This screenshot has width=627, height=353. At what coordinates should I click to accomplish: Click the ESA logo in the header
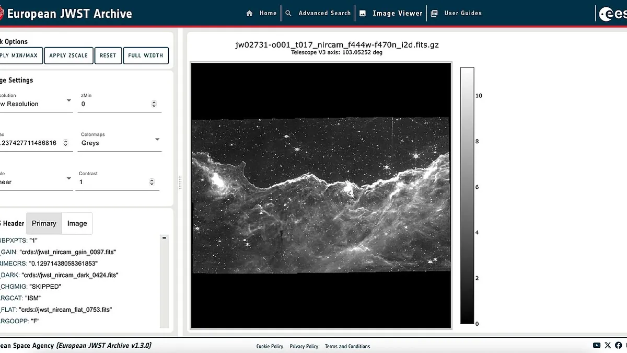point(612,14)
